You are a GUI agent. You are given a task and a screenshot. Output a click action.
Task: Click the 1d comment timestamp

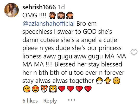(x=61, y=7)
